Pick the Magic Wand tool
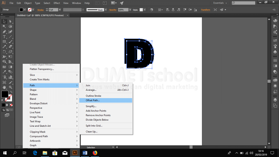279x157 pixels. (4, 26)
